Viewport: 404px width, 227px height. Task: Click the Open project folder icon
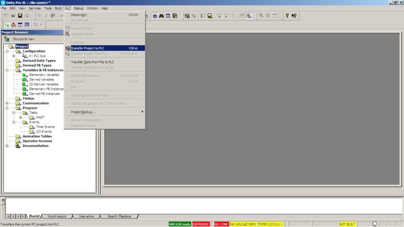13,16
